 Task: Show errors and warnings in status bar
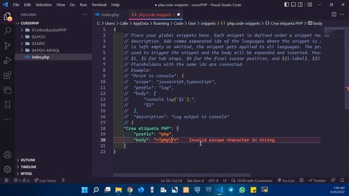pos(22,180)
